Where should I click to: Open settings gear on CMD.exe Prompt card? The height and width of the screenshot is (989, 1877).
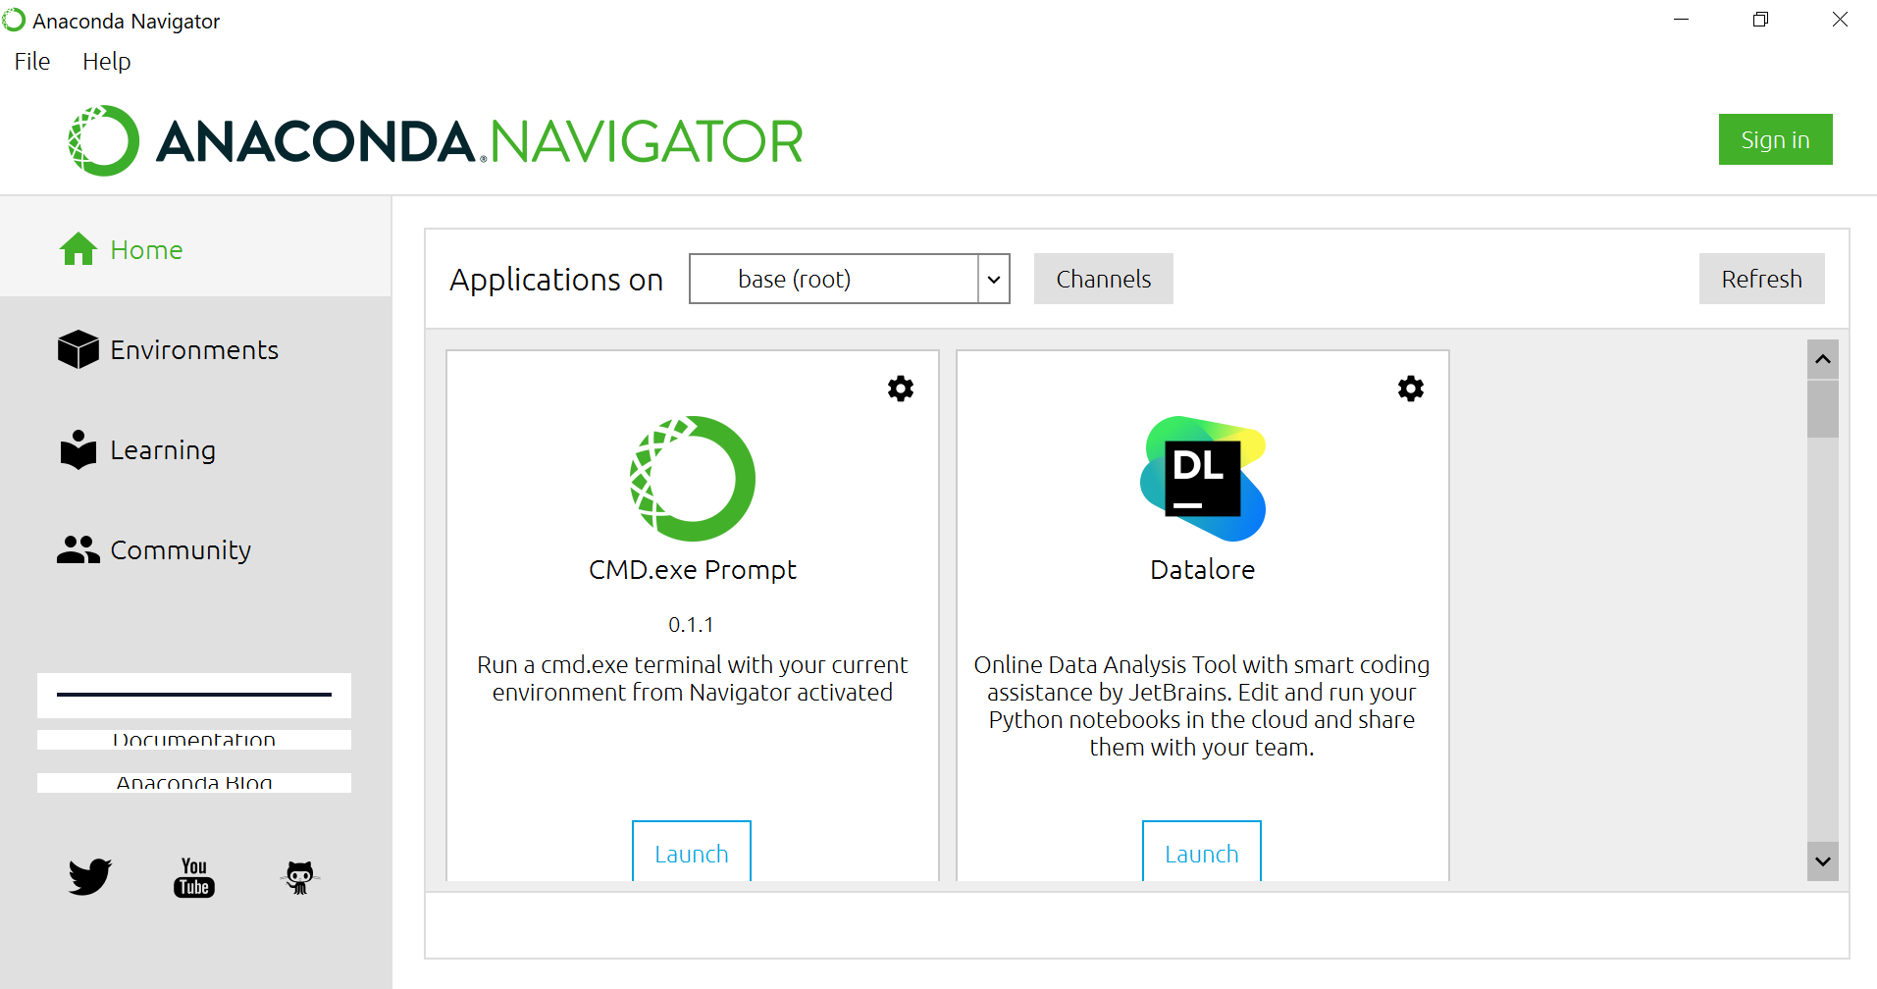click(901, 389)
